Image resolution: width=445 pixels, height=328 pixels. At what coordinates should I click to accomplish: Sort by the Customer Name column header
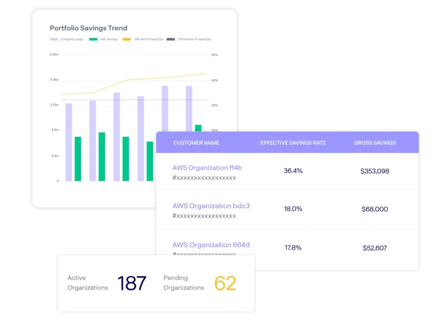(x=196, y=143)
